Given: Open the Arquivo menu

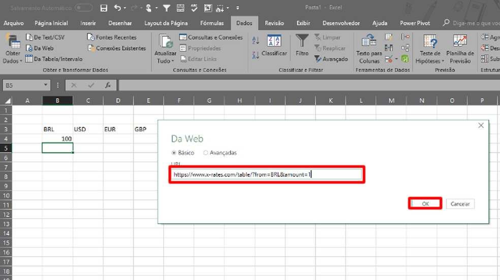Looking at the screenshot, I should (x=13, y=23).
